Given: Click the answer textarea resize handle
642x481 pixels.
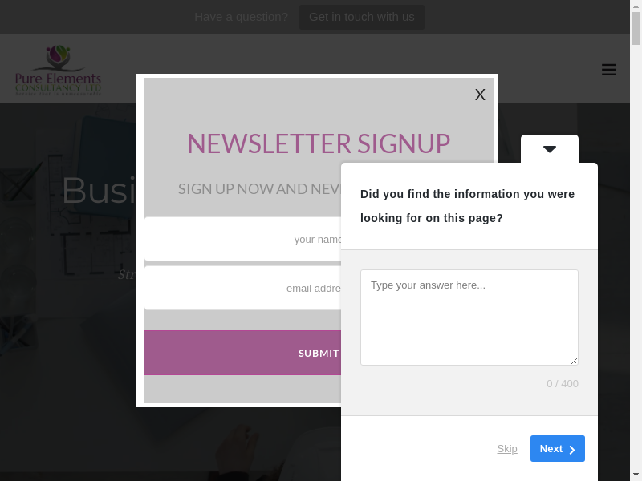Looking at the screenshot, I should [x=574, y=361].
